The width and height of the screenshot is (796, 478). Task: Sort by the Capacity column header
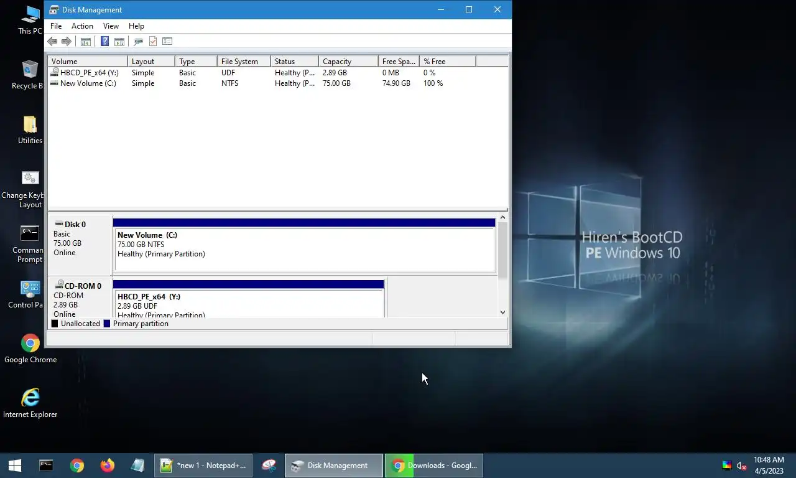[x=348, y=61]
